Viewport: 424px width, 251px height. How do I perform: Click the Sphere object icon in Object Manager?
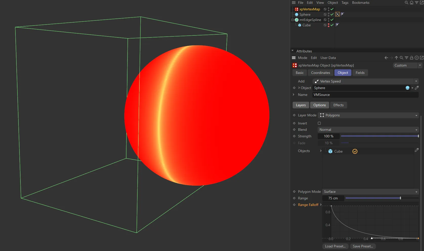[296, 14]
